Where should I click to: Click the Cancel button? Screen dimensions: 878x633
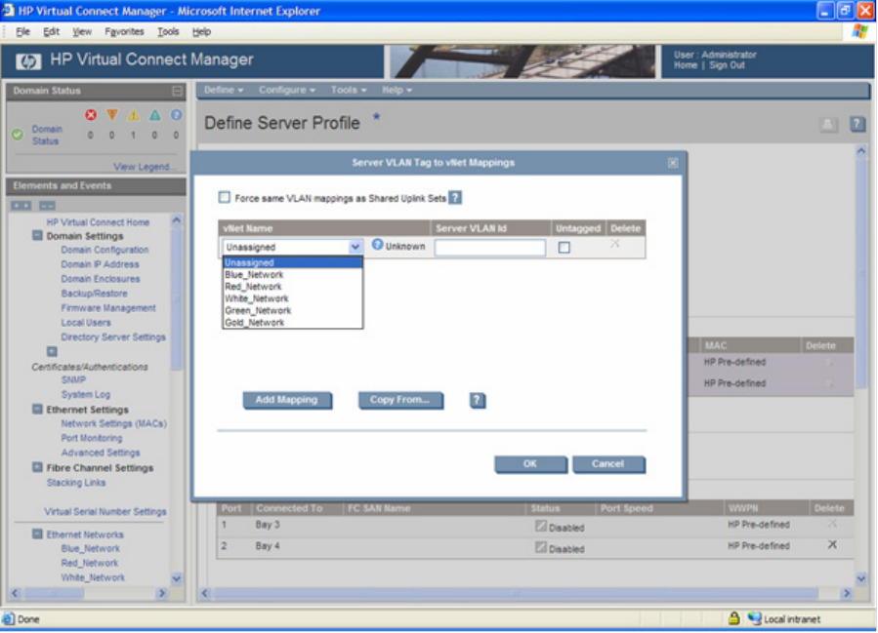click(607, 464)
